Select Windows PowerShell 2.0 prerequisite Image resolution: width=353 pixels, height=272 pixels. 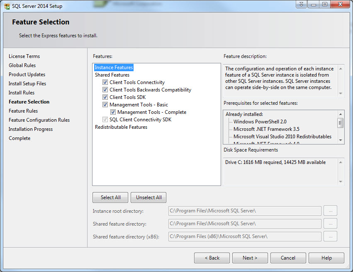(260, 122)
